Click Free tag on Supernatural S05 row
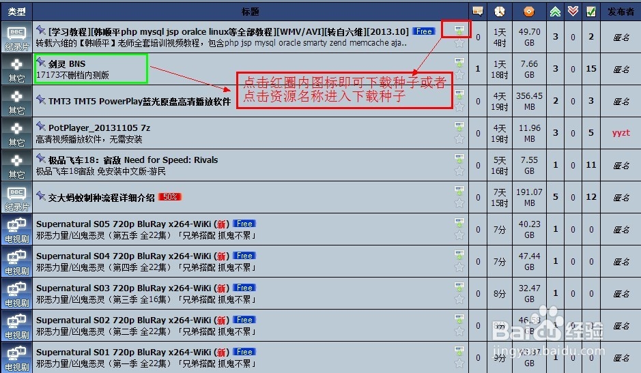This screenshot has height=373, width=641. click(x=244, y=224)
